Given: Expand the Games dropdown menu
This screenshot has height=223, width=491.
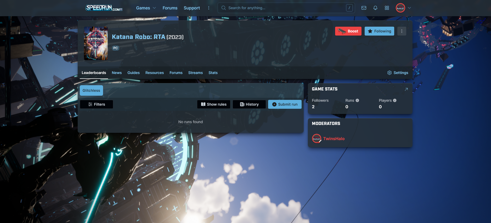Looking at the screenshot, I should tap(146, 8).
